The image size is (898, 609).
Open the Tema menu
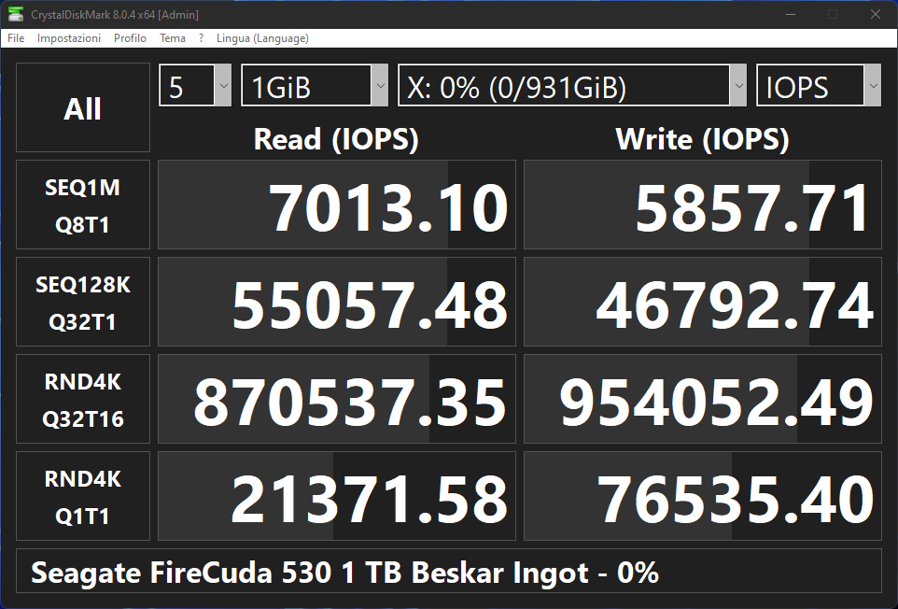[173, 38]
